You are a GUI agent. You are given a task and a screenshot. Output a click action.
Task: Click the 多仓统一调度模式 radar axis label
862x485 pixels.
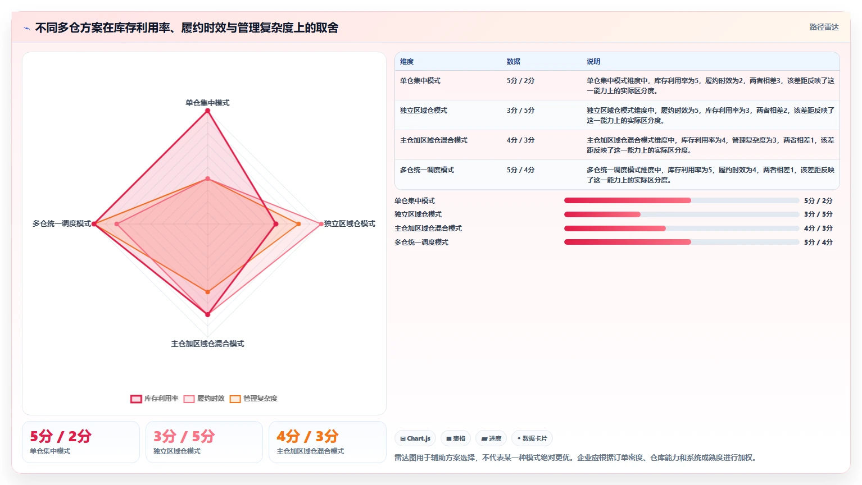click(x=62, y=223)
